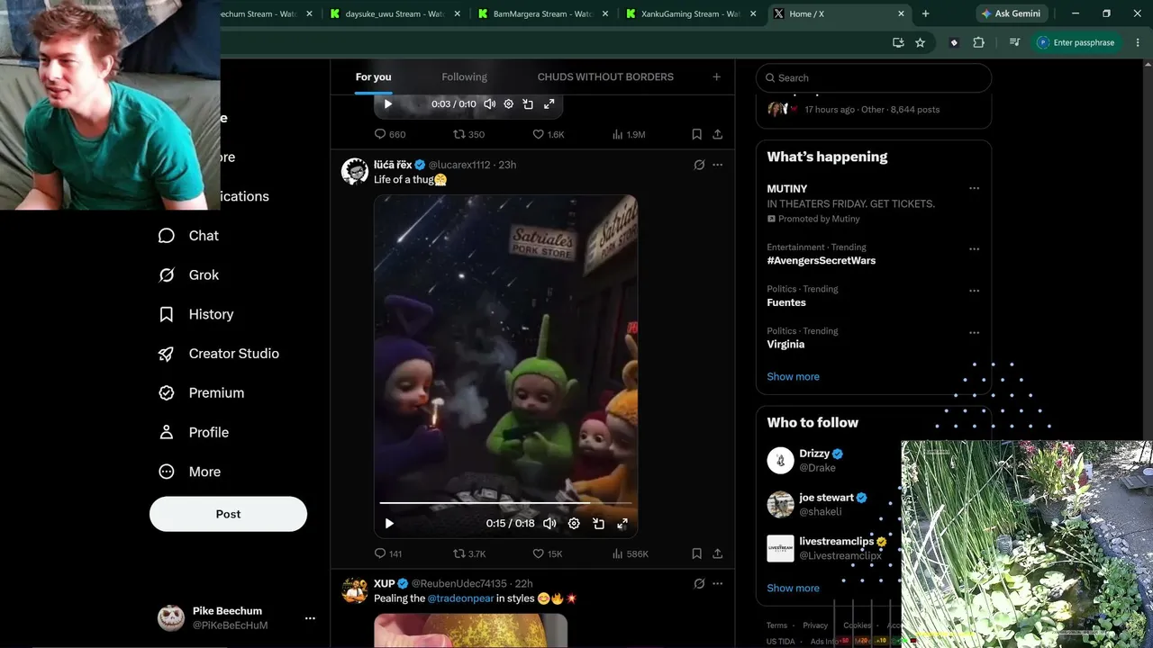
Task: Open History in the sidebar
Action: coord(196,314)
